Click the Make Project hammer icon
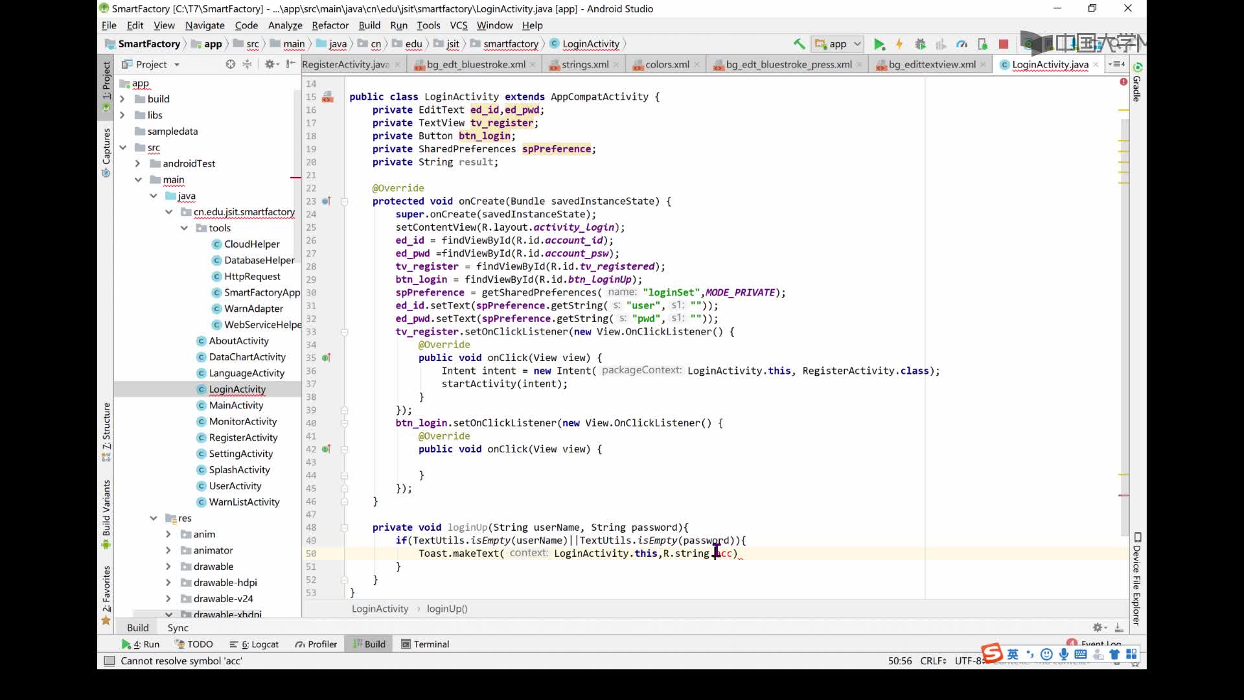1244x700 pixels. point(799,44)
